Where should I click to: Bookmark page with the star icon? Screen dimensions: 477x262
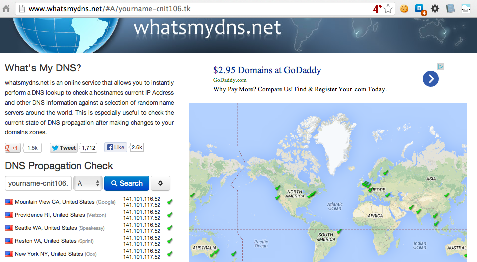(x=388, y=9)
